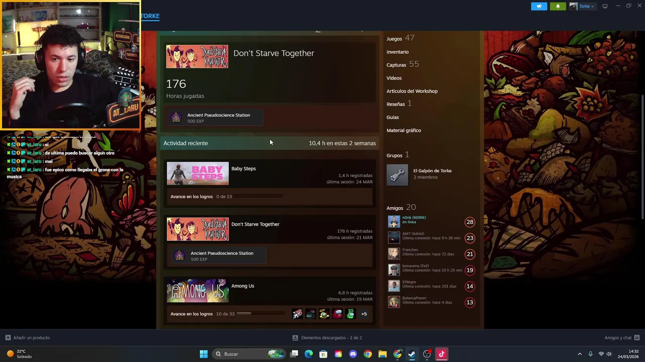Image resolution: width=645 pixels, height=362 pixels.
Task: Click first Among Us achievement icon
Action: [297, 314]
